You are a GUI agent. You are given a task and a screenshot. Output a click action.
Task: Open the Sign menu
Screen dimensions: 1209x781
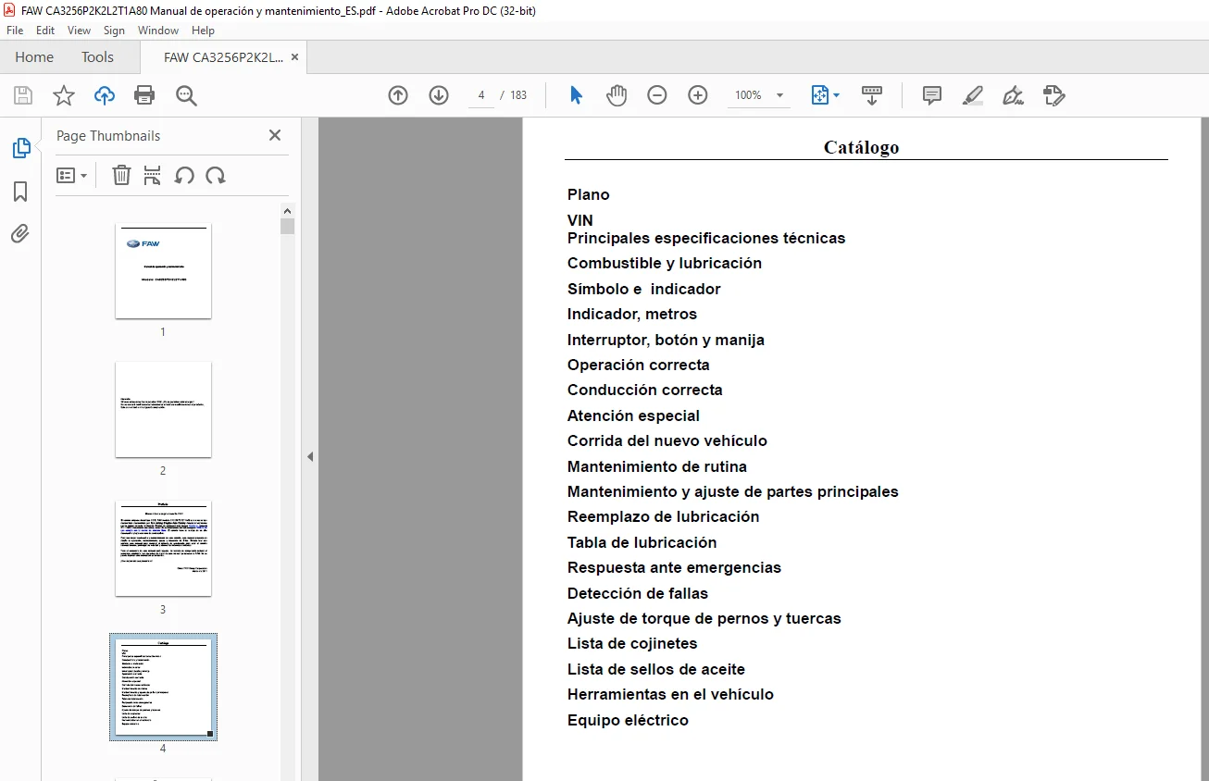pyautogui.click(x=114, y=31)
